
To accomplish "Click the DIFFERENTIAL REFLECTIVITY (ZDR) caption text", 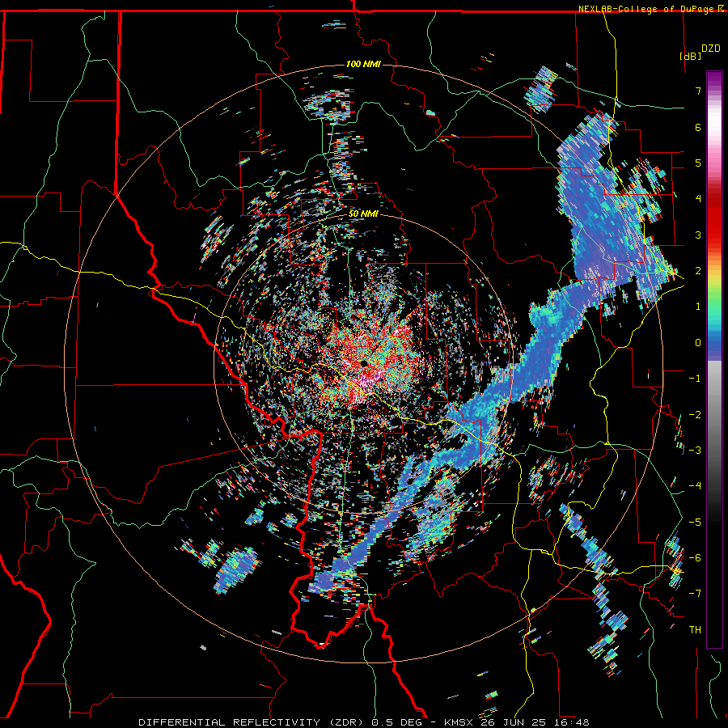I will click(x=252, y=722).
